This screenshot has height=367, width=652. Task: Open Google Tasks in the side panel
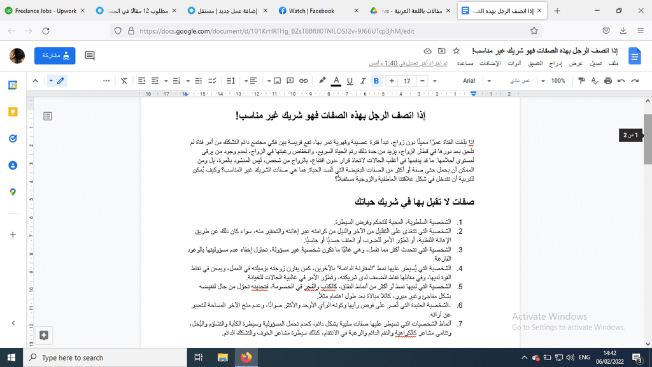pos(13,138)
